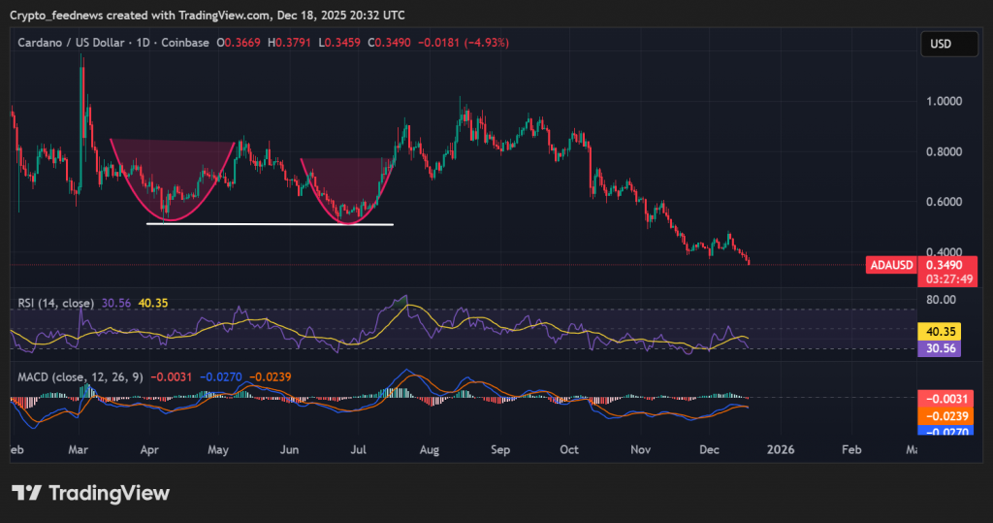Screen dimensions: 993x523
Task: Select the white horizontal support line
Action: click(270, 224)
